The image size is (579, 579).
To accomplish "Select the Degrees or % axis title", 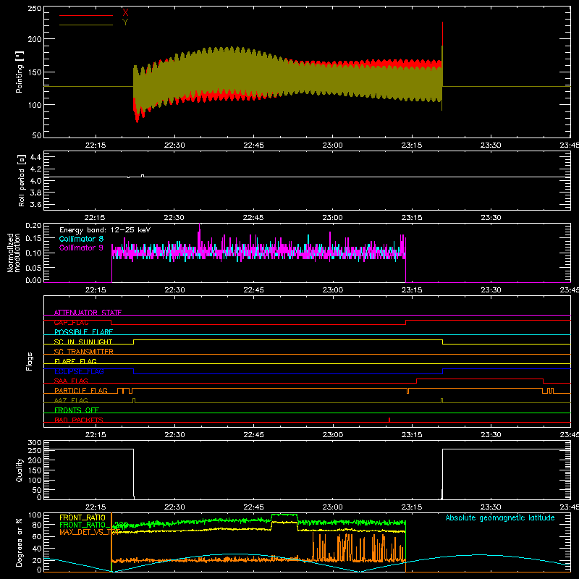I will point(20,542).
